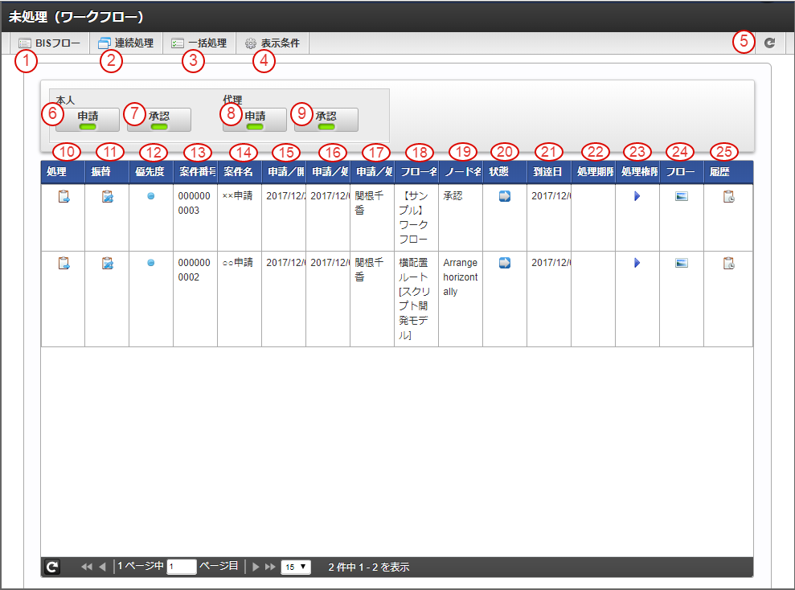Screen dimensions: 795x590
Task: Click status arrow icon for case 0000000003
Action: click(x=505, y=197)
